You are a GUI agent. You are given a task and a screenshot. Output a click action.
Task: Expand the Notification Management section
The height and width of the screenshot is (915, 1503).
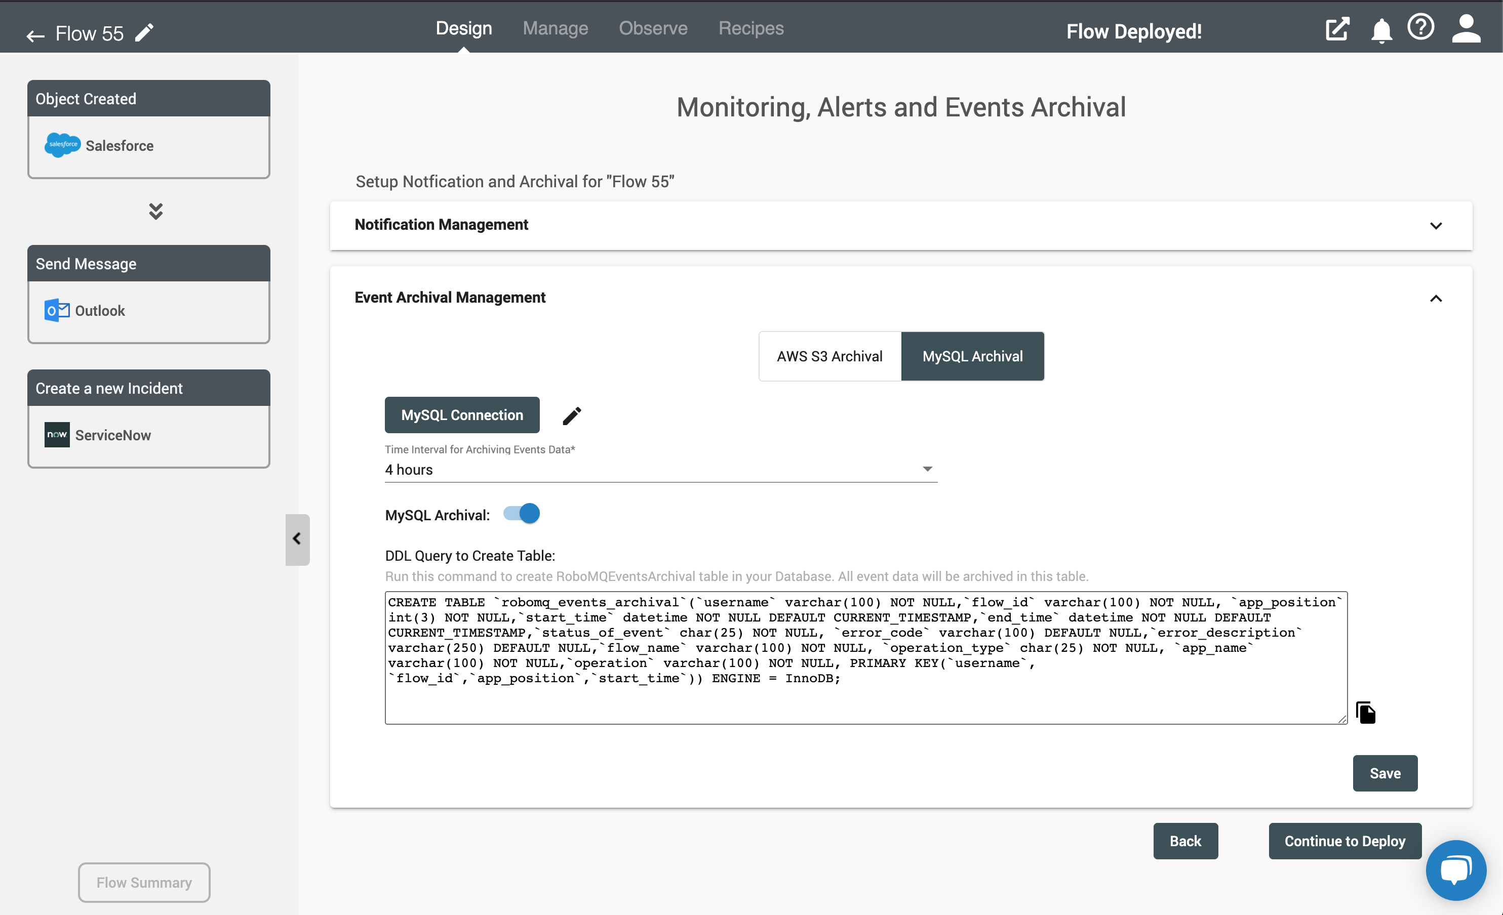[1438, 224]
